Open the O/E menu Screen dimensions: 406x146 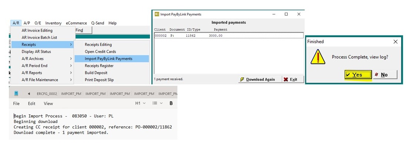pyautogui.click(x=38, y=23)
